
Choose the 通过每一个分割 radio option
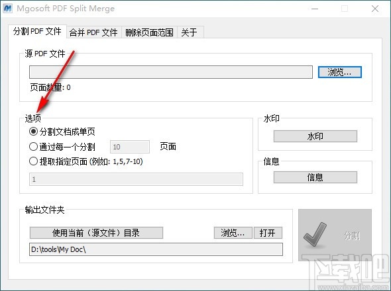point(62,147)
